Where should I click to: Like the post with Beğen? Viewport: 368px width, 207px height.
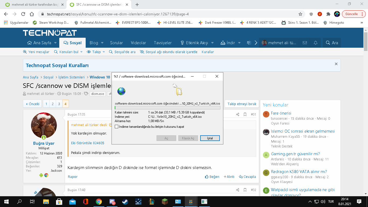212,177
